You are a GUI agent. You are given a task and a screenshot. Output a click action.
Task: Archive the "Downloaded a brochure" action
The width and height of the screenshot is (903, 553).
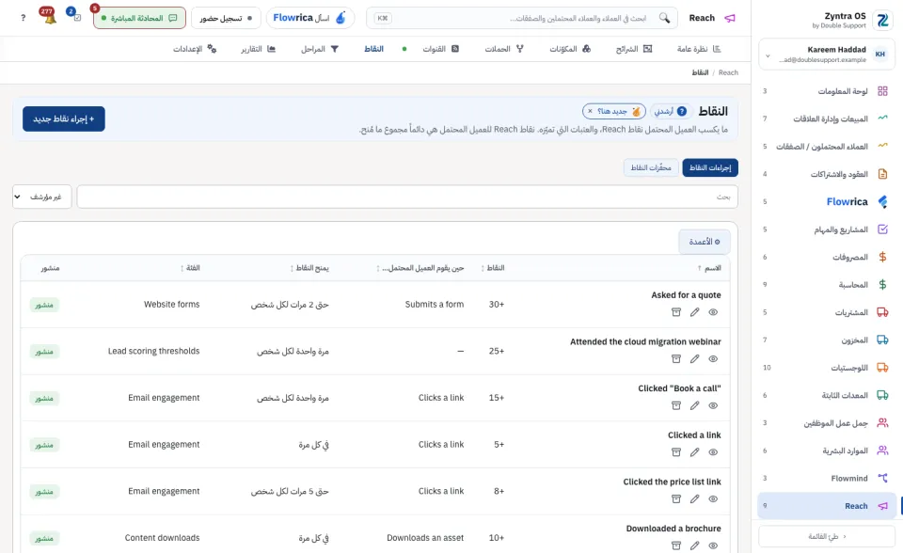click(676, 545)
